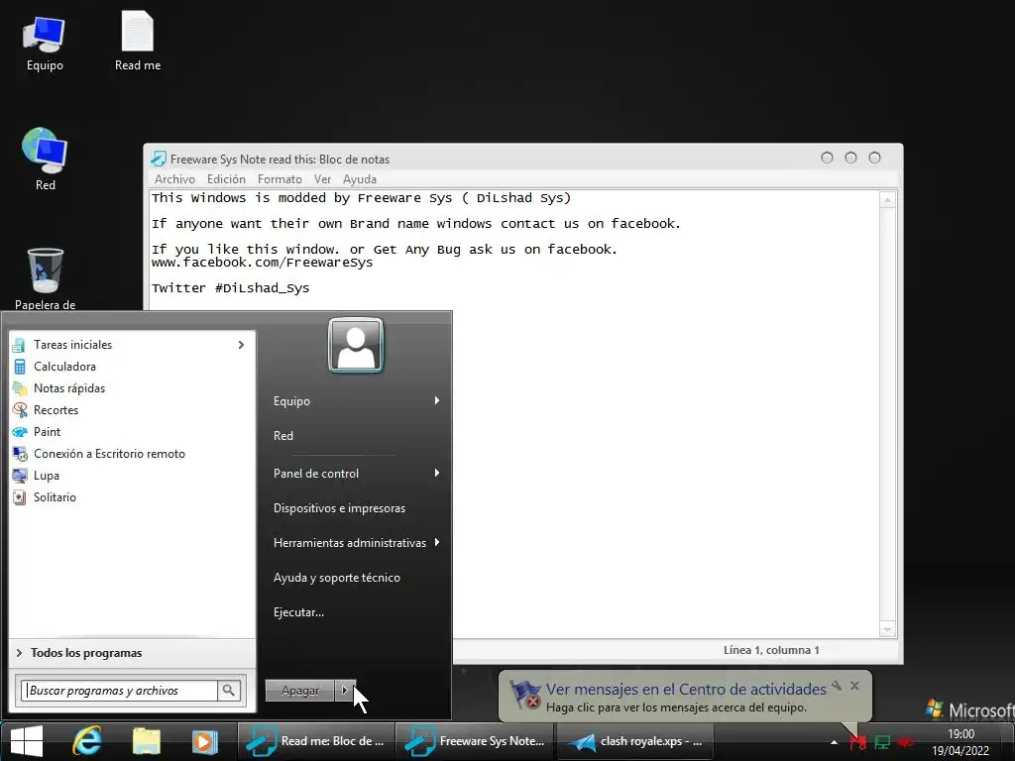1015x761 pixels.
Task: Click the Windows Start button
Action: (26, 741)
